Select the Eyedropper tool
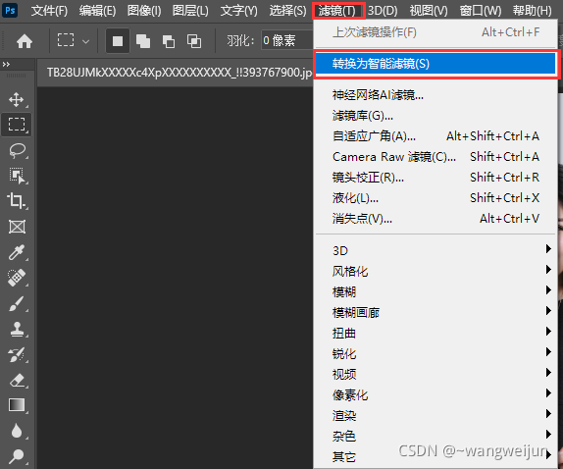Screen dimensions: 563x469 point(17,252)
